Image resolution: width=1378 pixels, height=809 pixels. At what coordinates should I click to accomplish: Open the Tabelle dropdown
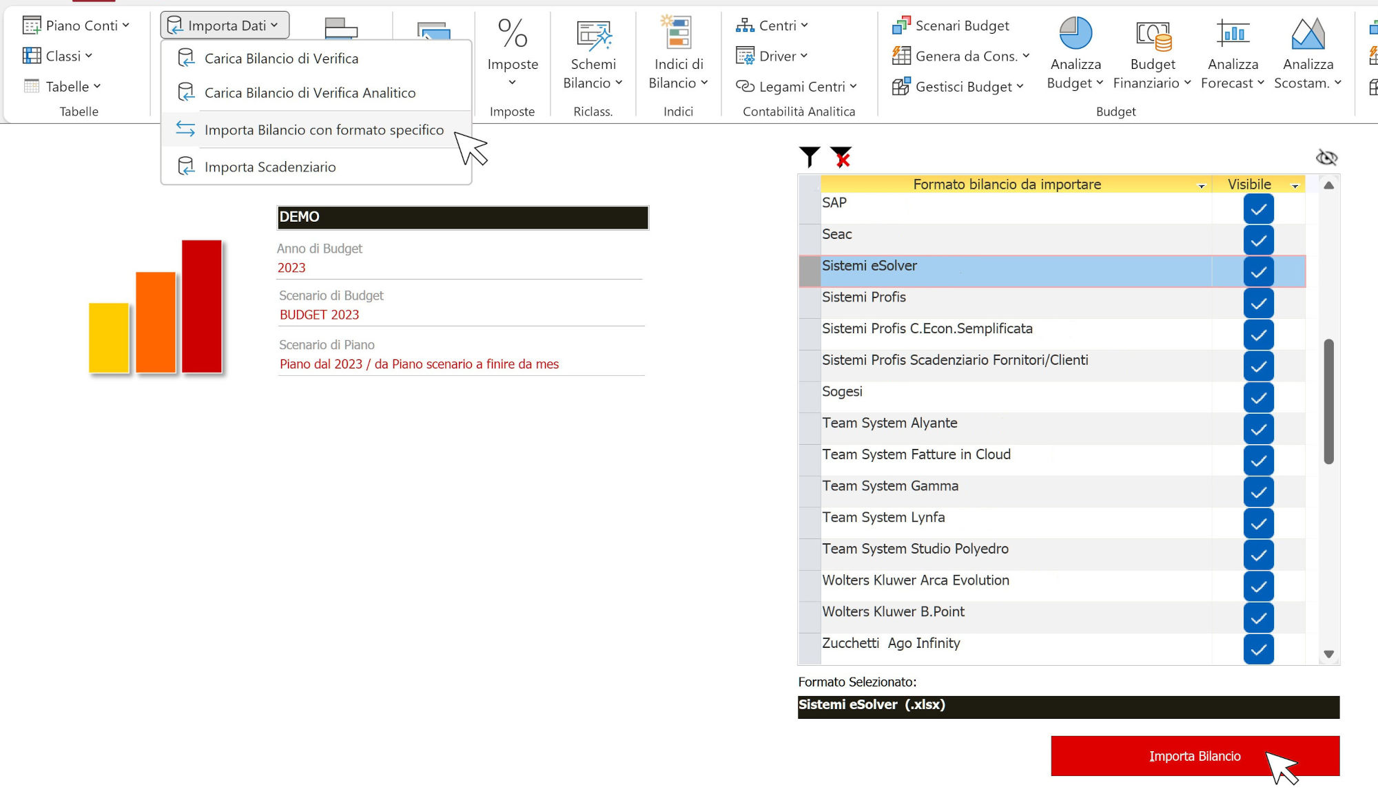click(x=97, y=86)
